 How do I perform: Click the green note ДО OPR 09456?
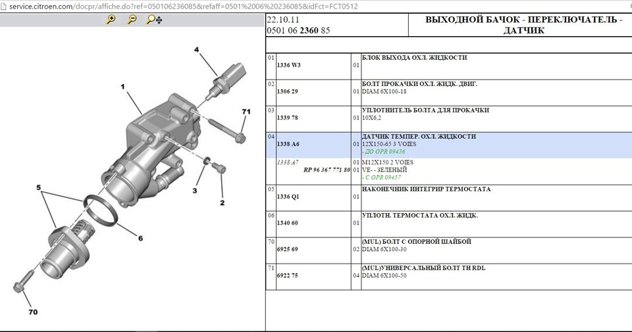click(383, 152)
